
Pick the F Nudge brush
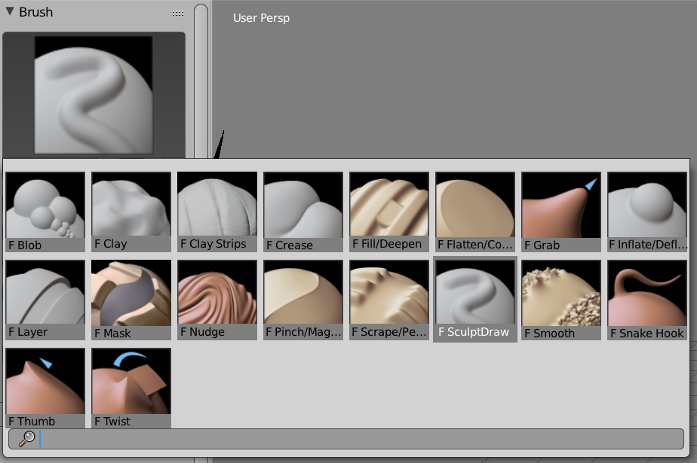[216, 299]
